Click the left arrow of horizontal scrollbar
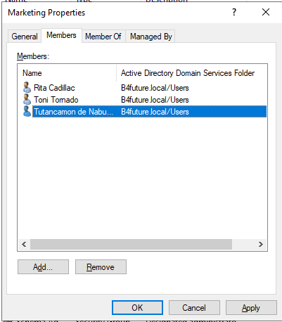Viewport: 282px width, 322px height. (x=24, y=245)
